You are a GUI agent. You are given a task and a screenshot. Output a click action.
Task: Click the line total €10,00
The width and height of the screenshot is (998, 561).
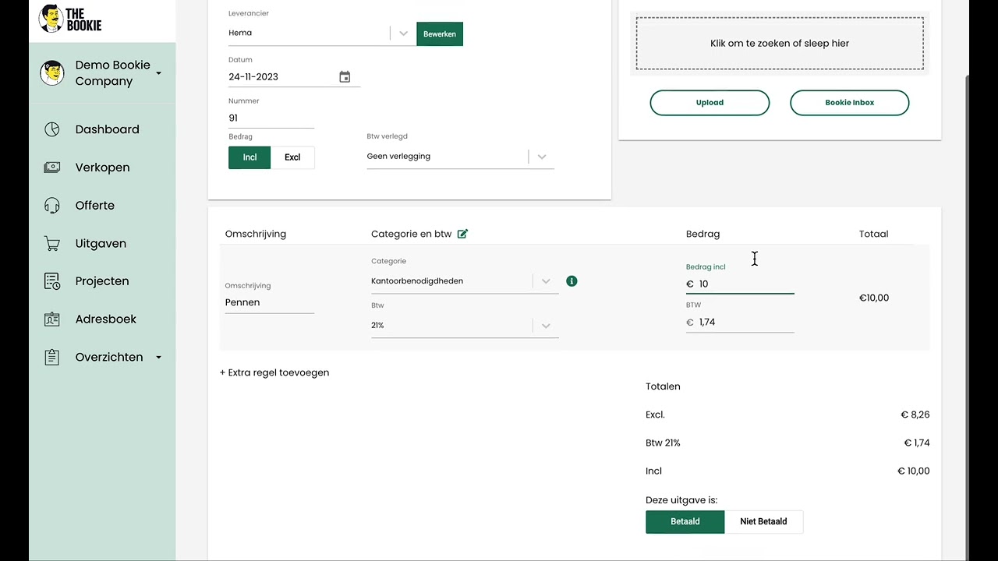tap(874, 298)
